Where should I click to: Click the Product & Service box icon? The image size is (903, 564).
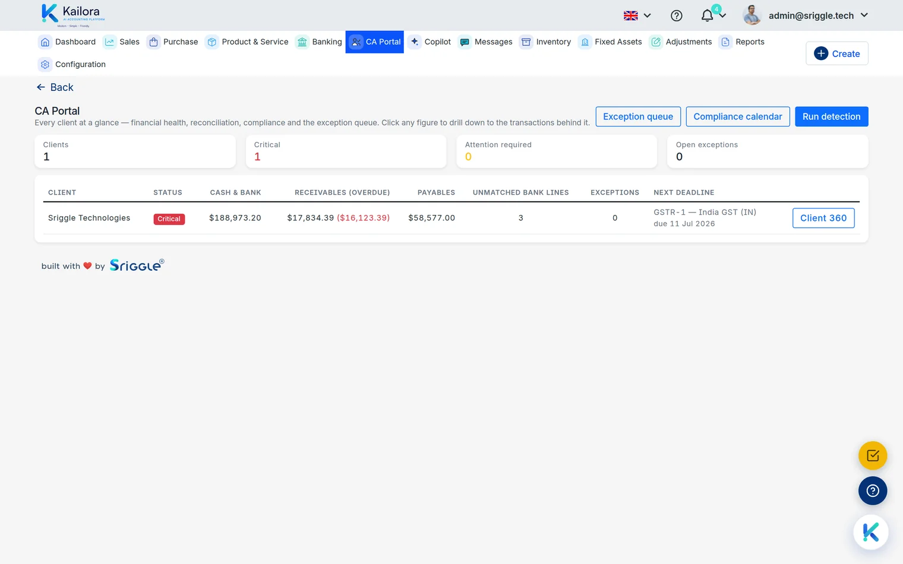pos(212,42)
